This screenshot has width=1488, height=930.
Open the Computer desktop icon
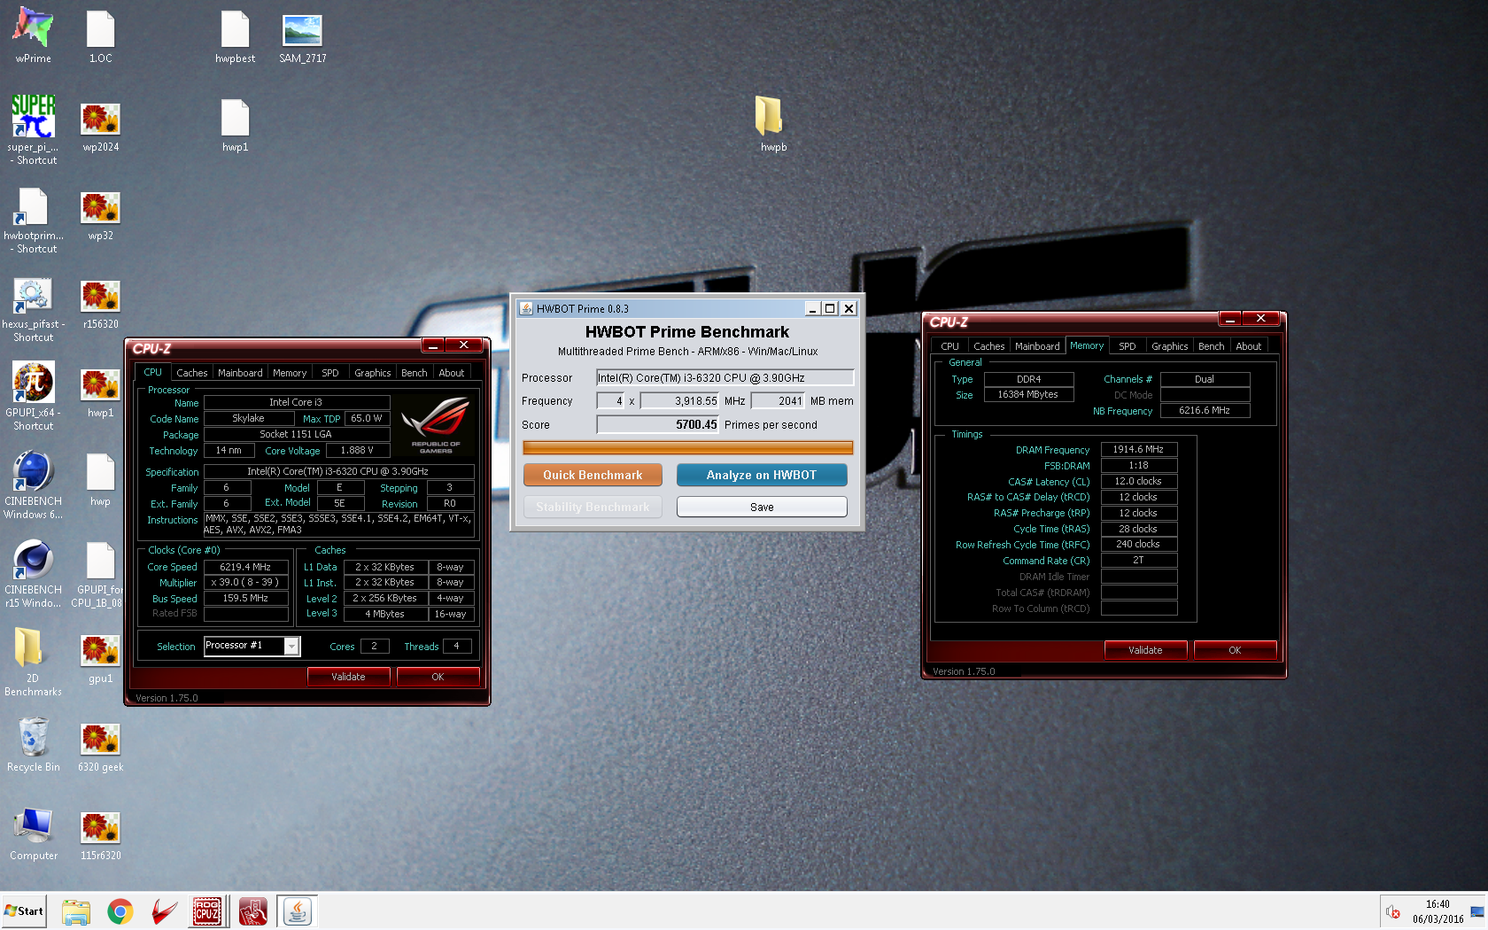[x=33, y=833]
